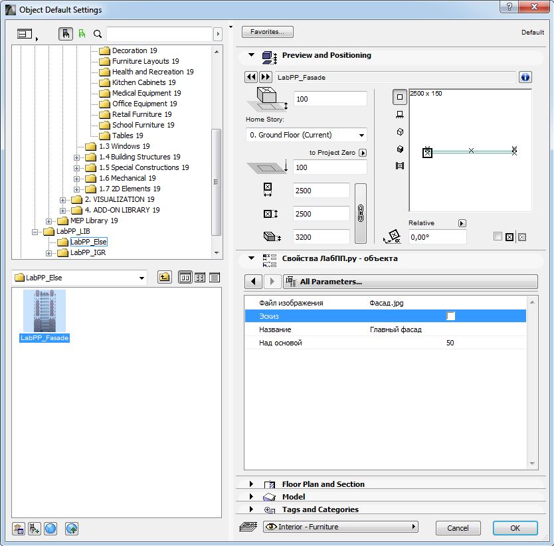Click the rotation angle field 0,00°
This screenshot has height=546, width=554.
click(x=437, y=236)
